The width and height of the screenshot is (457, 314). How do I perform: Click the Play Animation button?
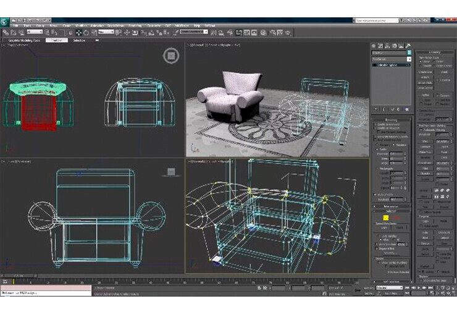419,287
